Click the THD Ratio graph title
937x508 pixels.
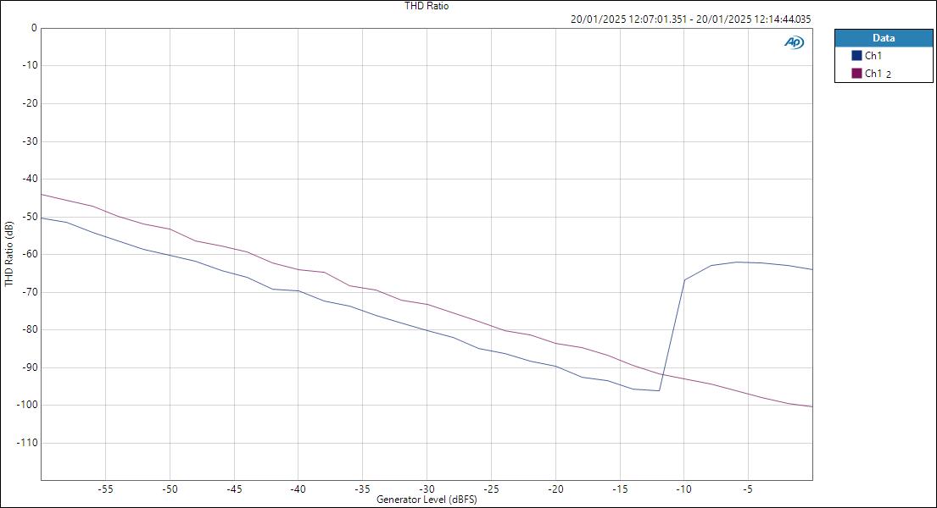pos(427,6)
